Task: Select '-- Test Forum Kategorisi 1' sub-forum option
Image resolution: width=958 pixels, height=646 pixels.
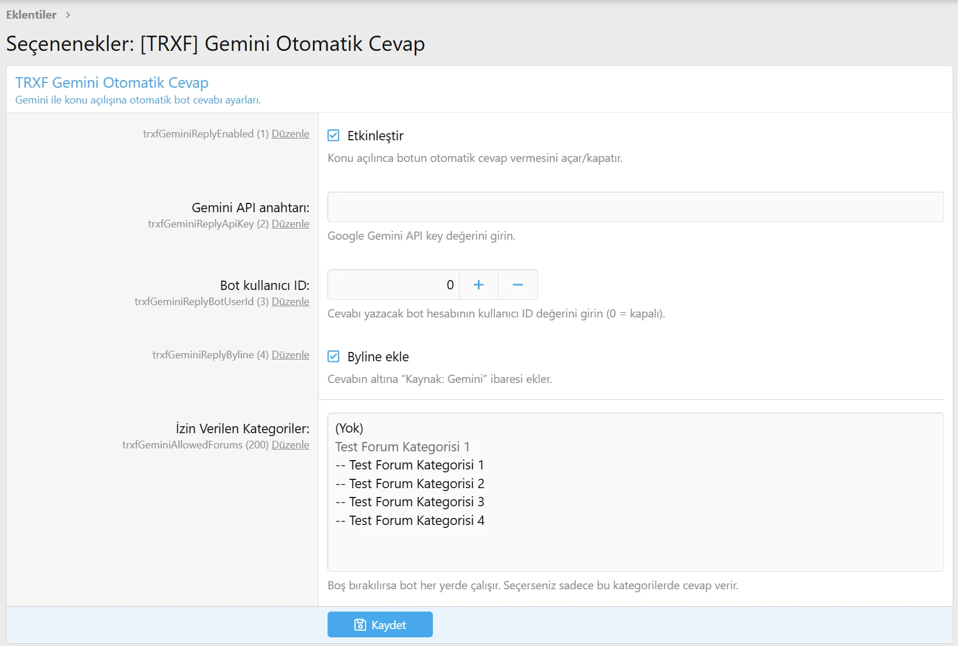Action: pos(409,465)
